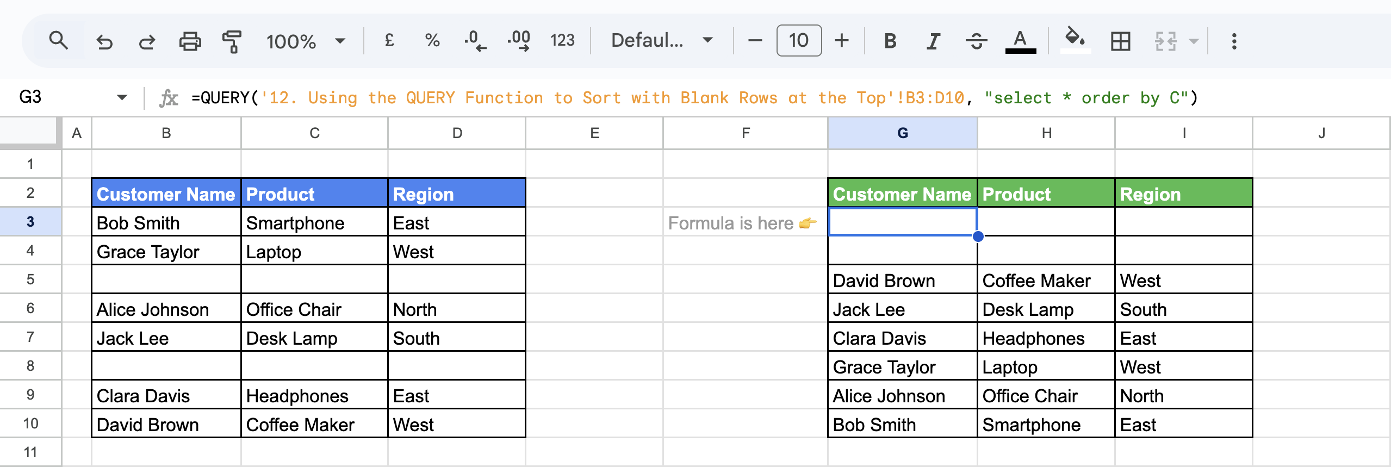Select cell "North" in column D
This screenshot has height=467, width=1391.
(457, 308)
